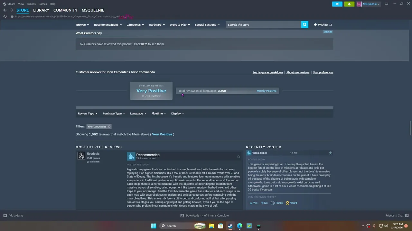Click the forward navigation arrow
The height and width of the screenshot is (231, 412).
(x=12, y=10)
